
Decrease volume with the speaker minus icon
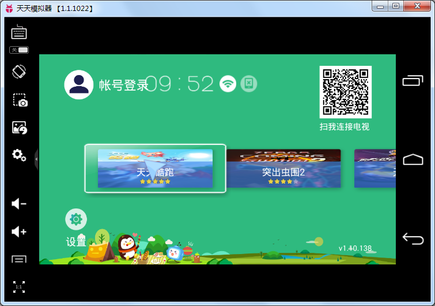pos(19,204)
